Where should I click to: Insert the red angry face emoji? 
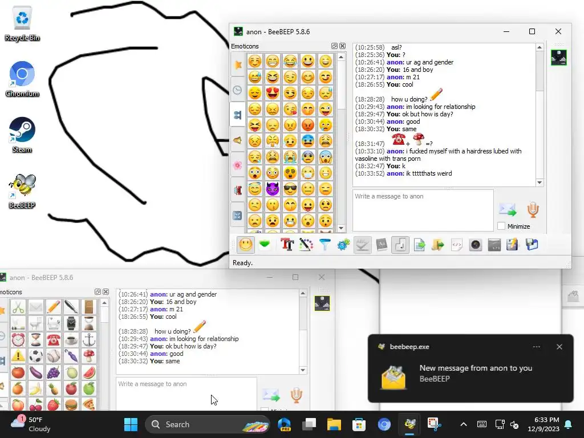click(308, 125)
